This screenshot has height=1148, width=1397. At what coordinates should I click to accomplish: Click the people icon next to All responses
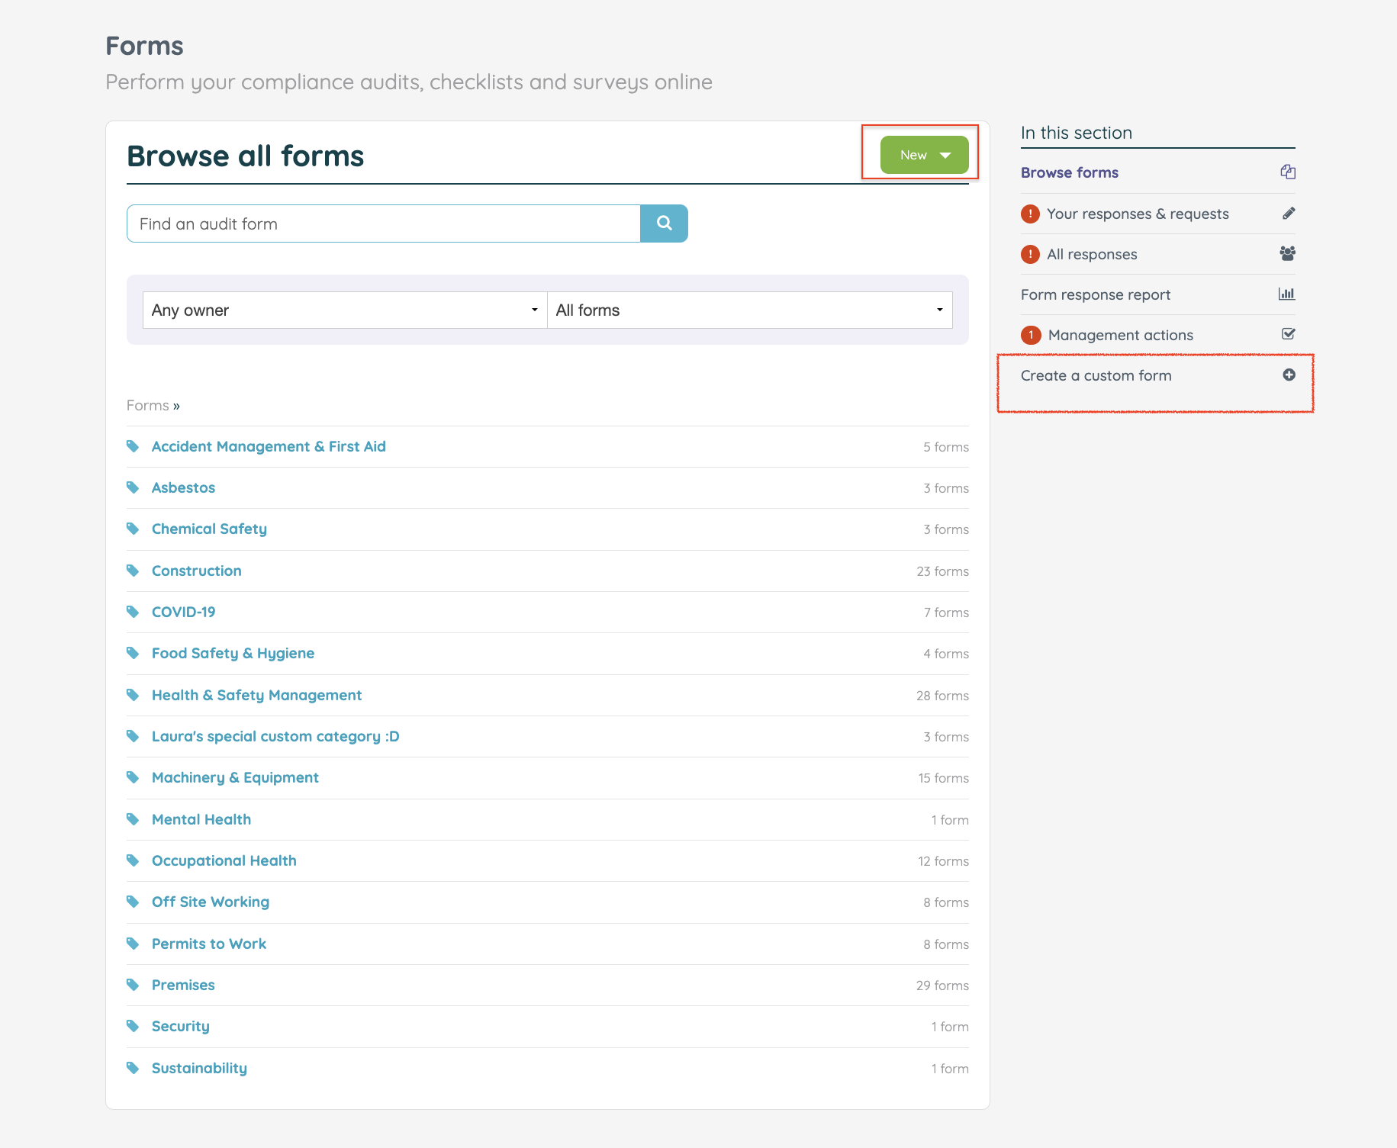tap(1288, 253)
